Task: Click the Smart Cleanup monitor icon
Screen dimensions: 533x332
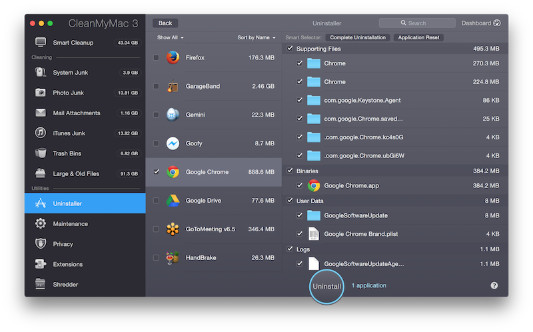Action: [41, 43]
